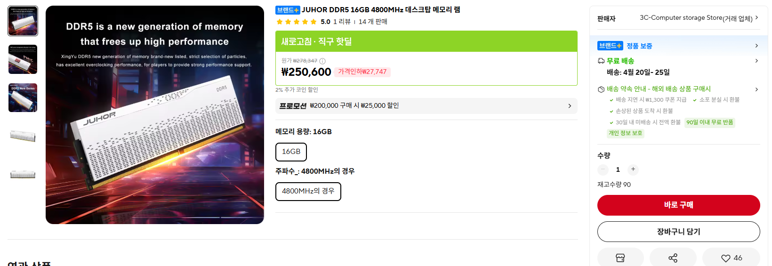Expand the promotion ₩25,000 discount row
772x266 pixels.
coord(426,106)
